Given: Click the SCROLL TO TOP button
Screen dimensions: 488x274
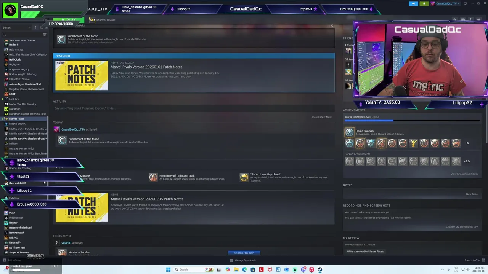Looking at the screenshot, I should pos(244,253).
